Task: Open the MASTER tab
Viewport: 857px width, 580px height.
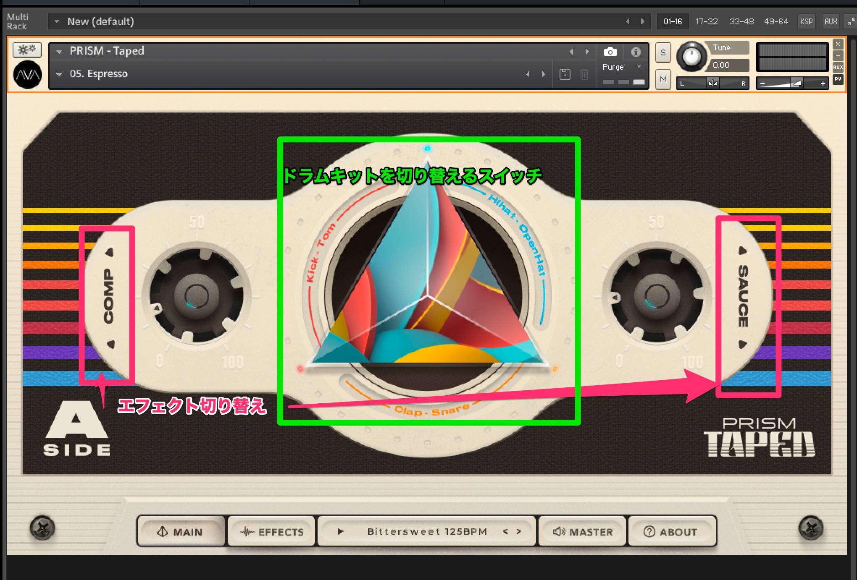Action: pyautogui.click(x=583, y=532)
